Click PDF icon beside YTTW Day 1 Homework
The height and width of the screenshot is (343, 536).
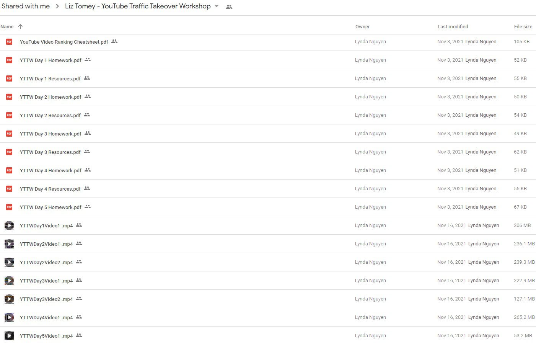point(9,60)
